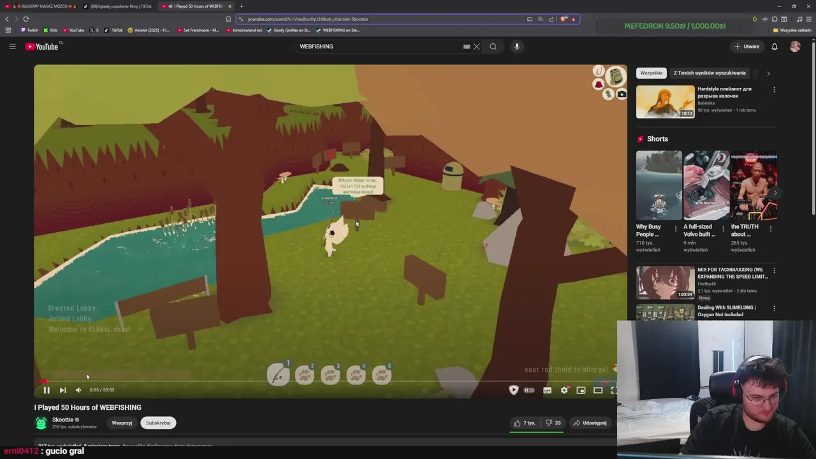
Task: Open the Skoottie channel avatar
Action: (x=41, y=423)
